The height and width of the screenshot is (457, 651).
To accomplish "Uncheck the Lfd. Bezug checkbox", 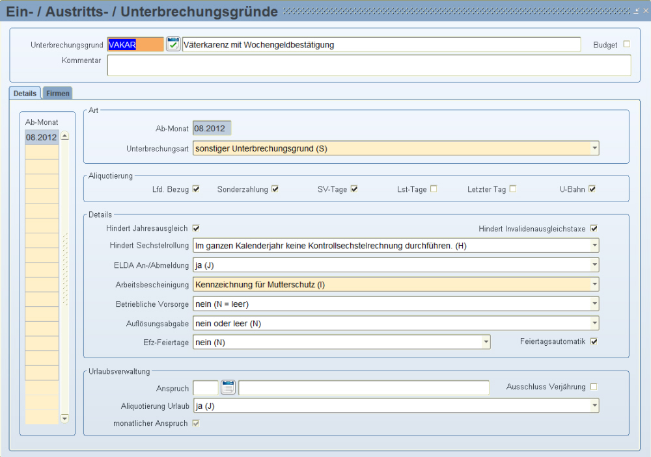I will click(196, 189).
